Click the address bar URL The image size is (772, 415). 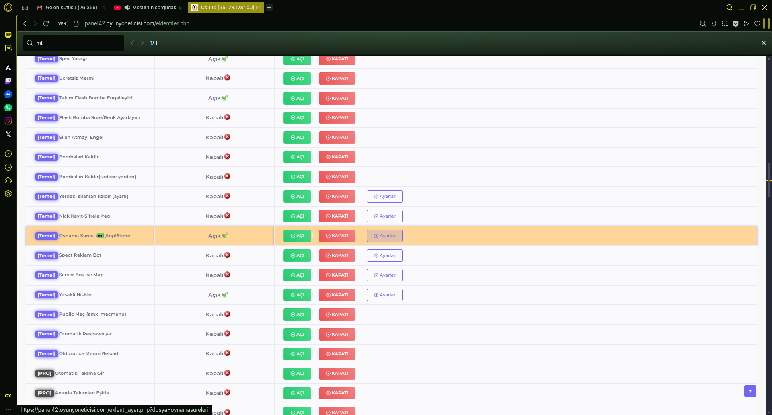pos(137,23)
